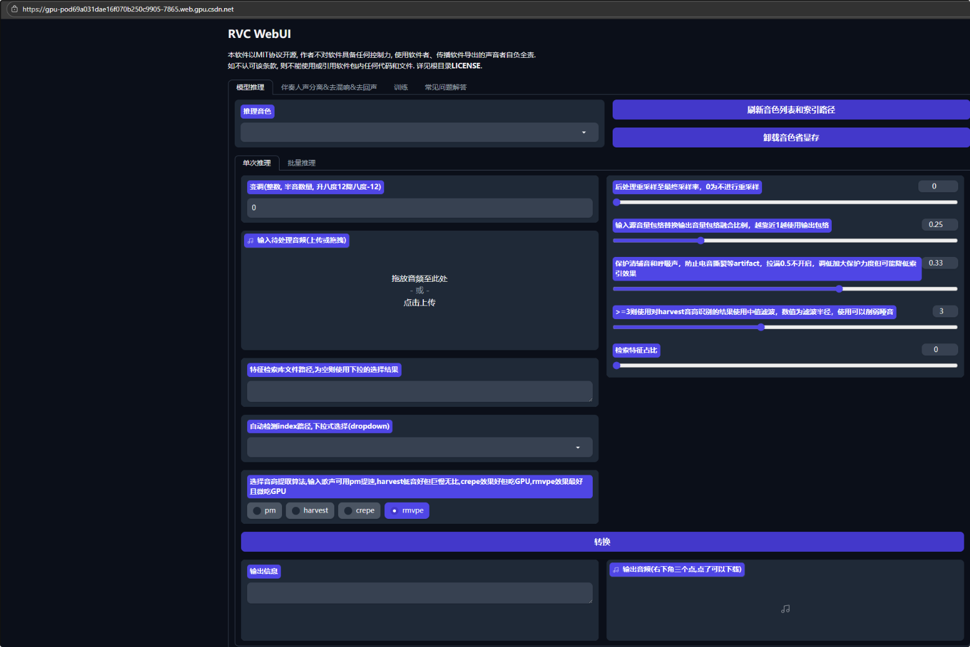This screenshot has height=647, width=970.
Task: Open the 批量推理 tab
Action: [x=301, y=163]
